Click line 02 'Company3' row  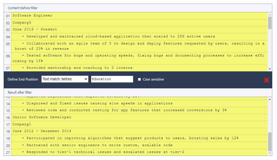(22, 23)
